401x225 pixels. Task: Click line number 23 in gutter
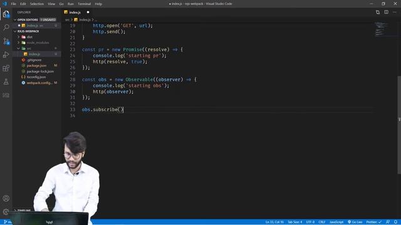tap(73, 49)
